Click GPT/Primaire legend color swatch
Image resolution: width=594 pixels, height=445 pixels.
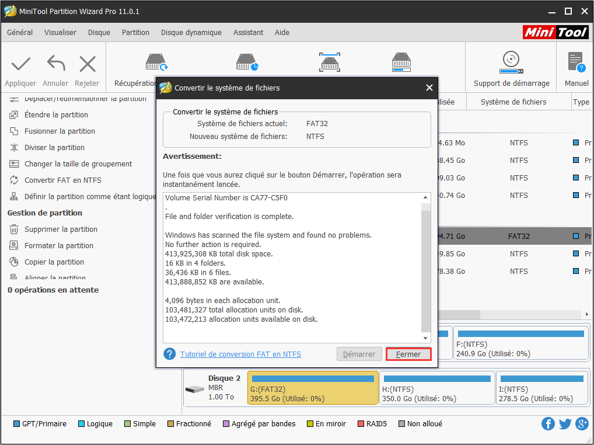(x=16, y=424)
